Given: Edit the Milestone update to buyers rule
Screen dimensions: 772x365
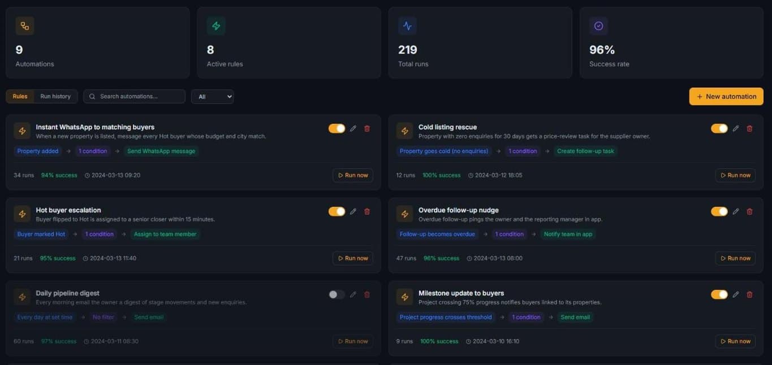Looking at the screenshot, I should coord(736,294).
